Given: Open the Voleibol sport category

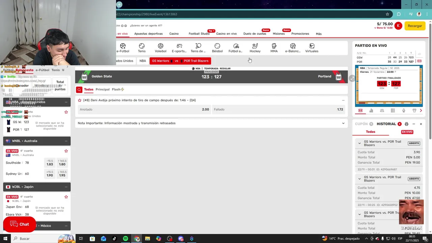Looking at the screenshot, I should [x=161, y=48].
